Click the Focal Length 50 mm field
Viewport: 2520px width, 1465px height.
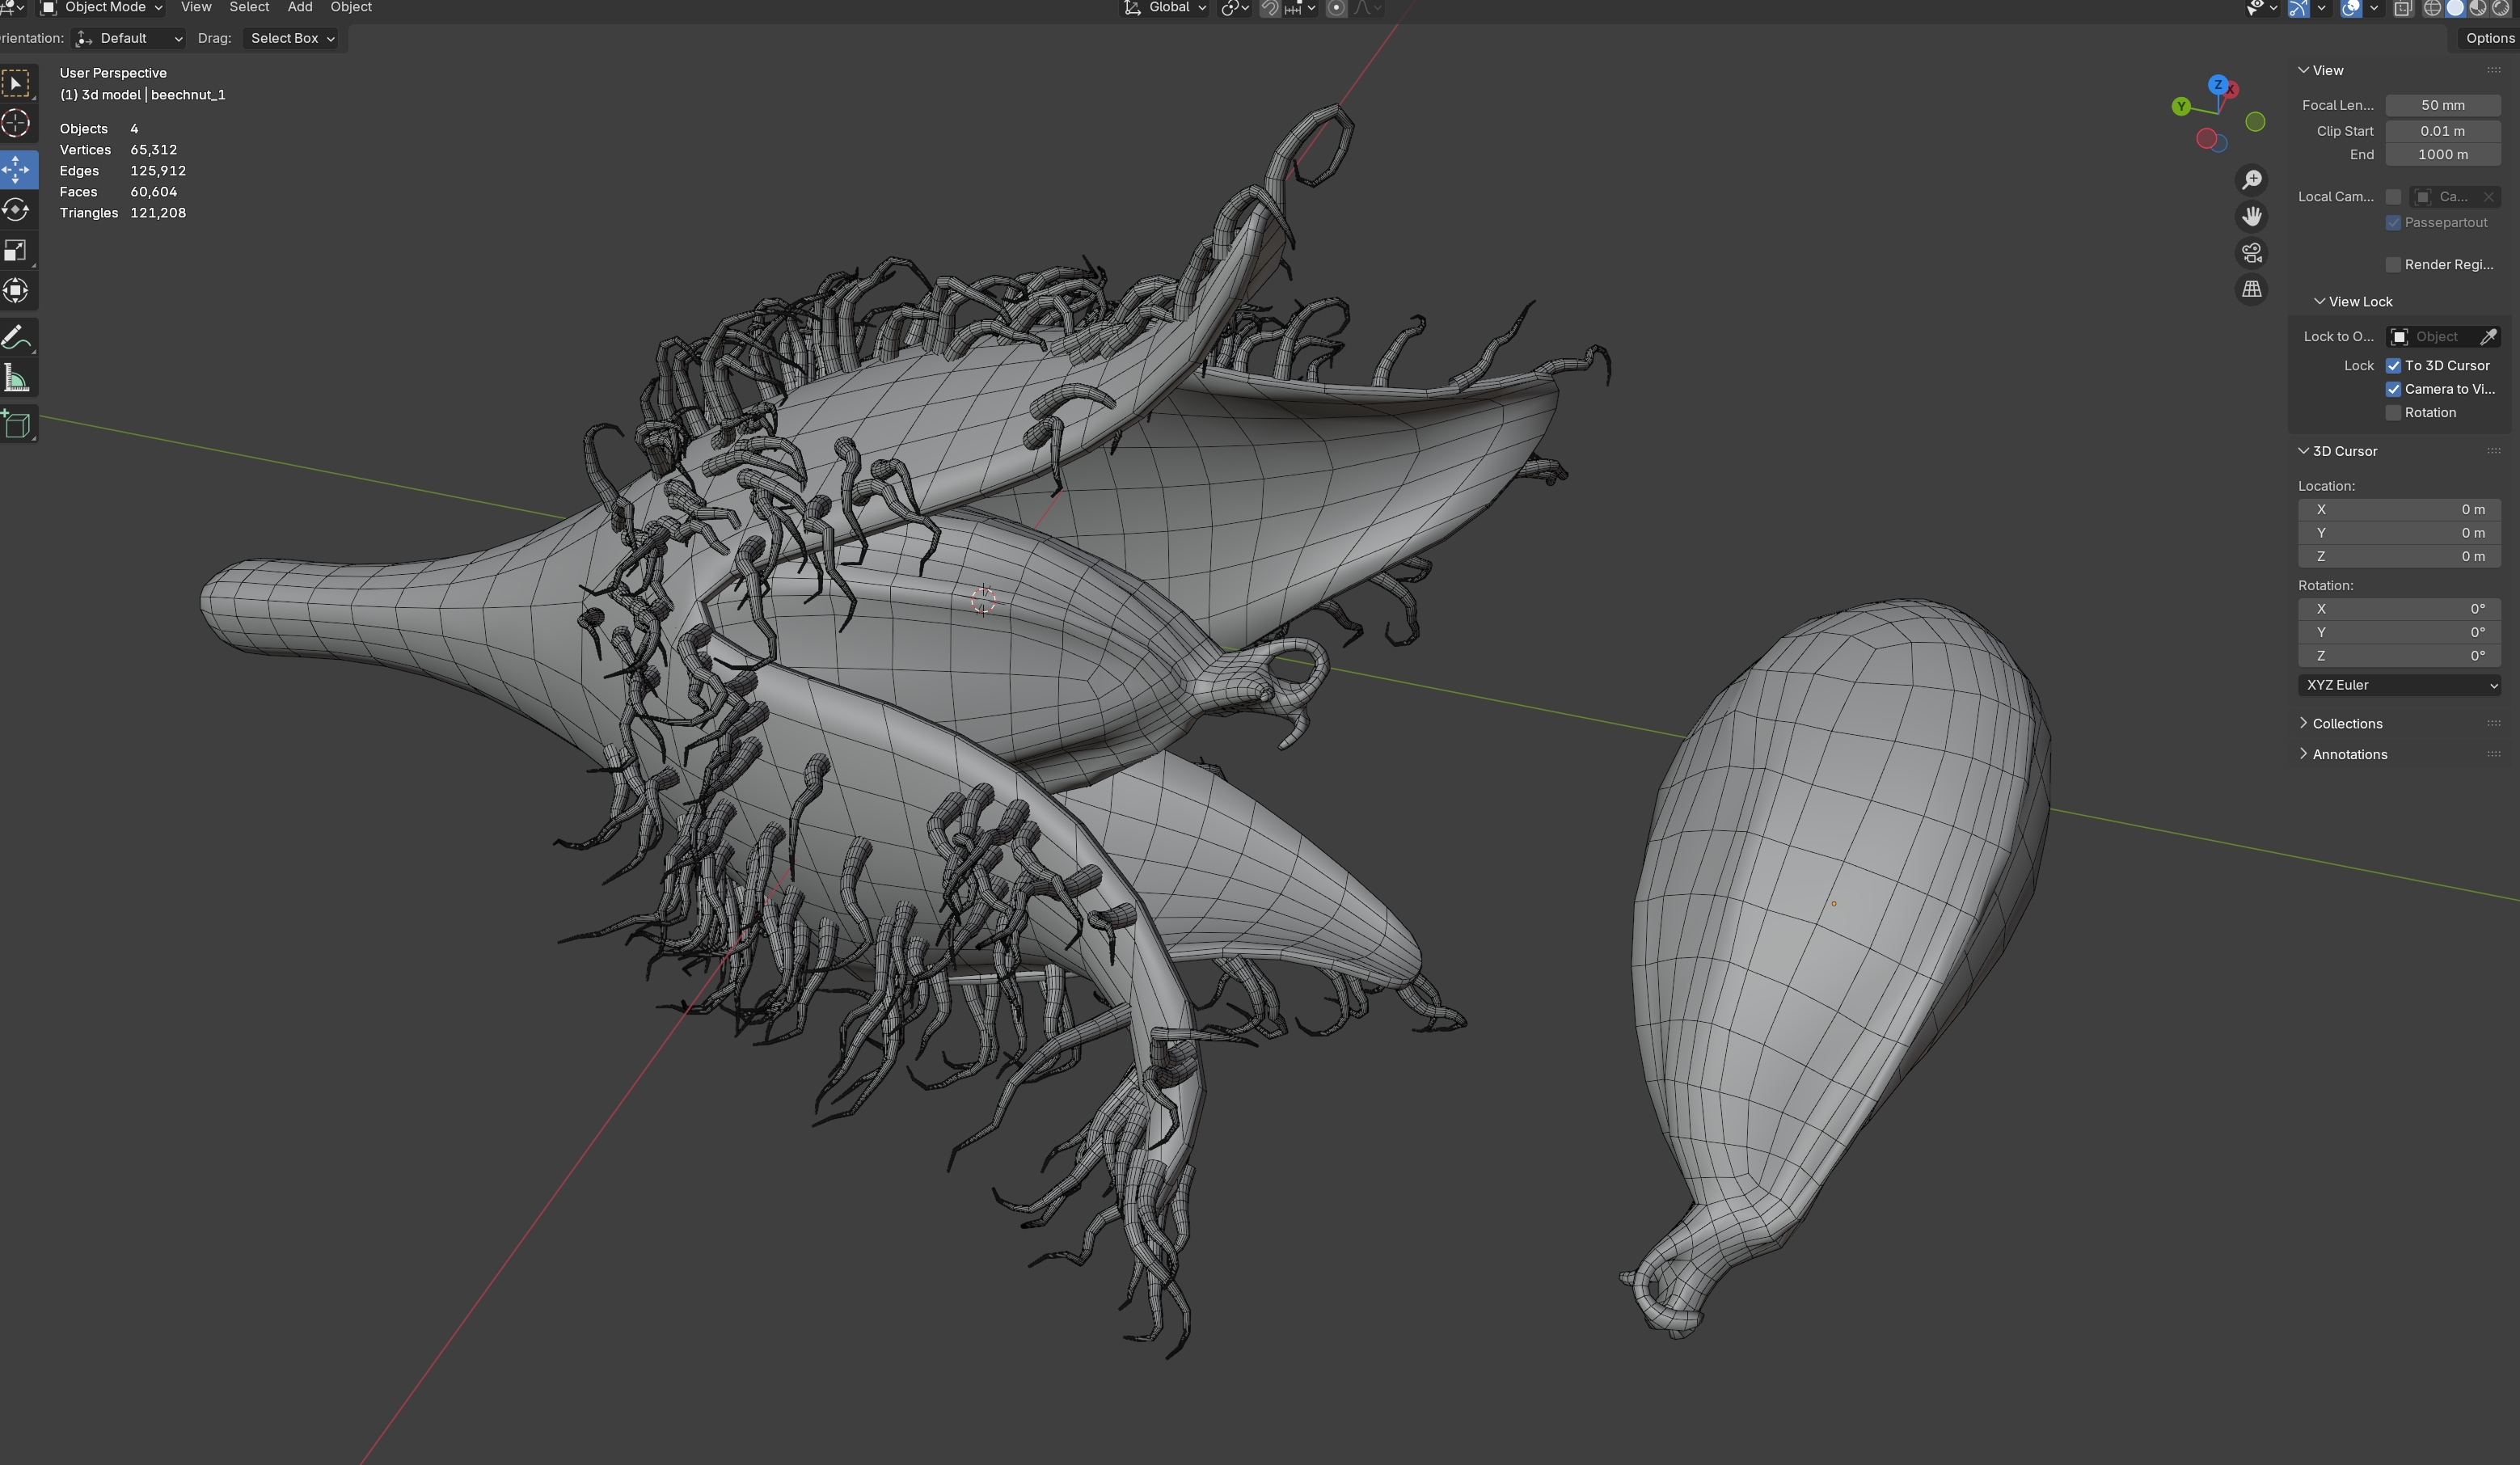tap(2442, 105)
